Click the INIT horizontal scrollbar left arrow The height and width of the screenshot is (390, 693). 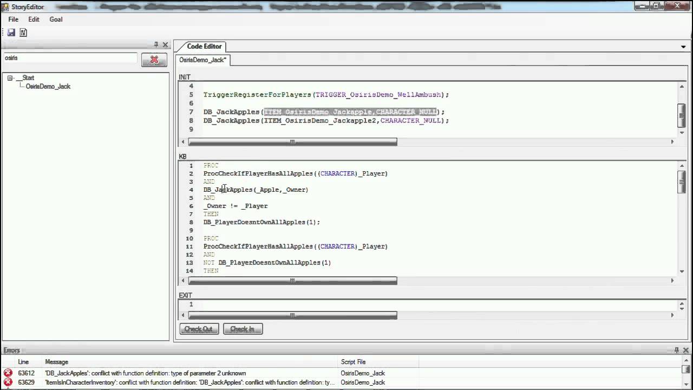(183, 142)
